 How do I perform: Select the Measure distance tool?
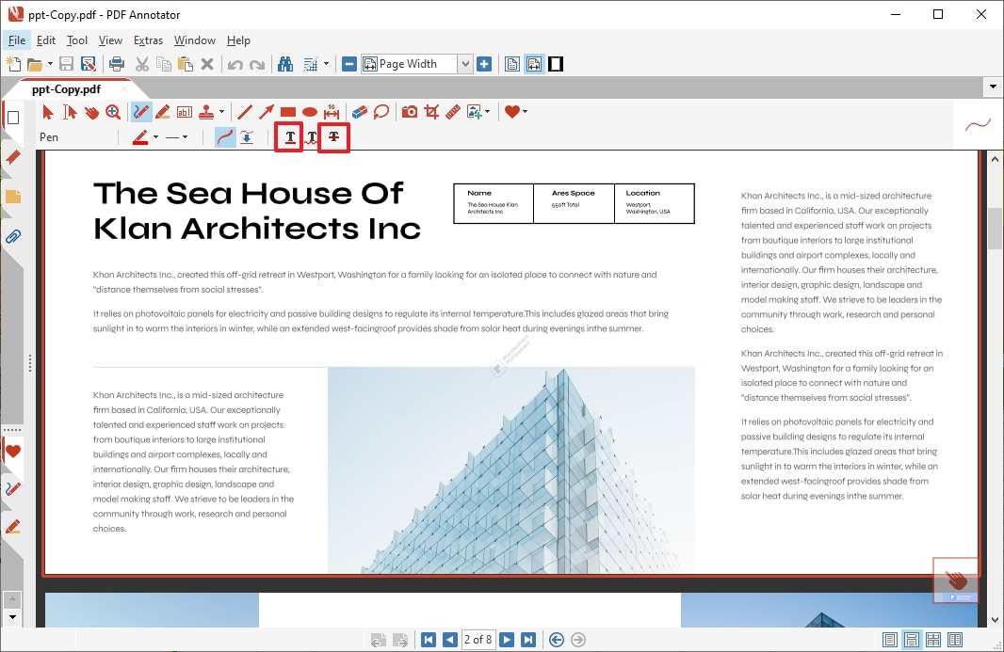332,112
